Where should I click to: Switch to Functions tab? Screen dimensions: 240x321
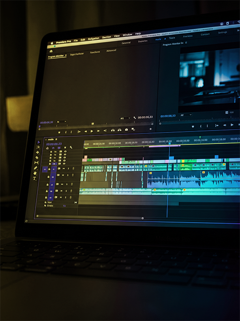[95, 52]
